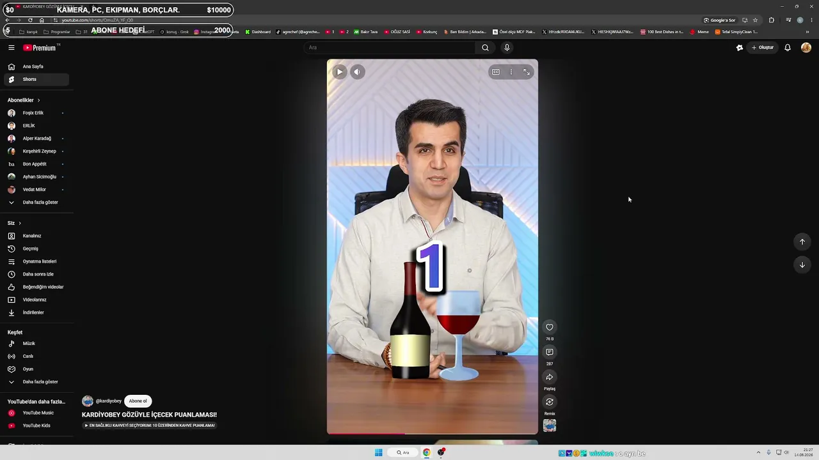The height and width of the screenshot is (460, 819).
Task: Open YouTube Kids link
Action: (36, 425)
